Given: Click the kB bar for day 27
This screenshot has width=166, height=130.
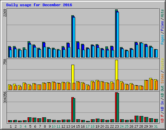Looking at the screenshot, I should (136, 119).
